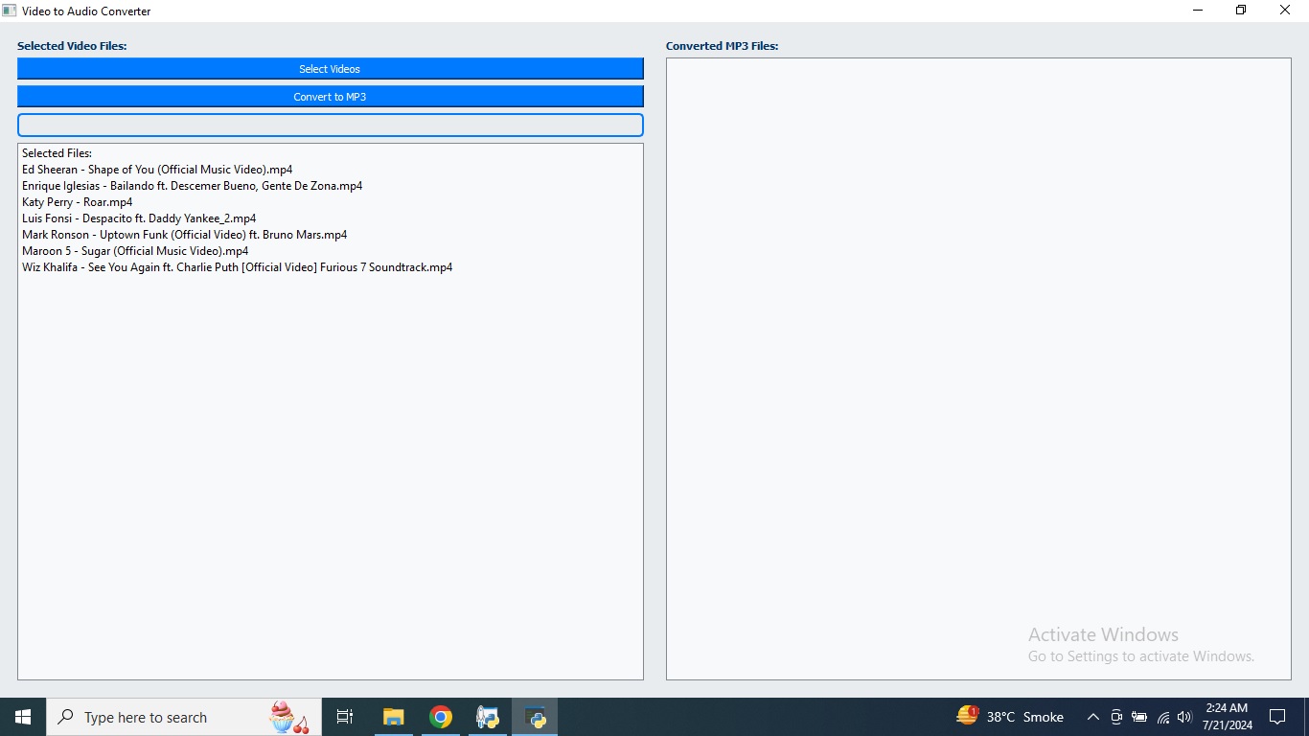Select Enrique Iglesias - Bailando file entry

click(x=193, y=186)
